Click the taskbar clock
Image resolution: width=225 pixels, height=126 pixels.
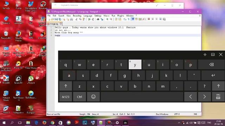click(x=219, y=123)
